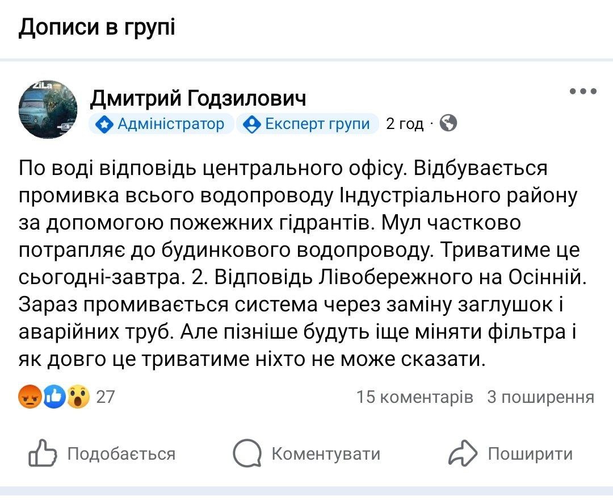This screenshot has height=504, width=613.
Task: Click the Адміністратор badge shield icon
Action: tap(103, 124)
